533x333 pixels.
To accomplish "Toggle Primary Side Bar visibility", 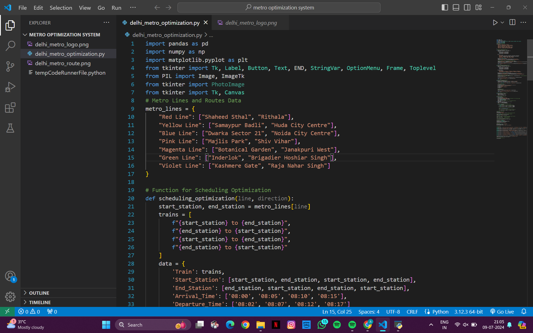I will pyautogui.click(x=445, y=7).
